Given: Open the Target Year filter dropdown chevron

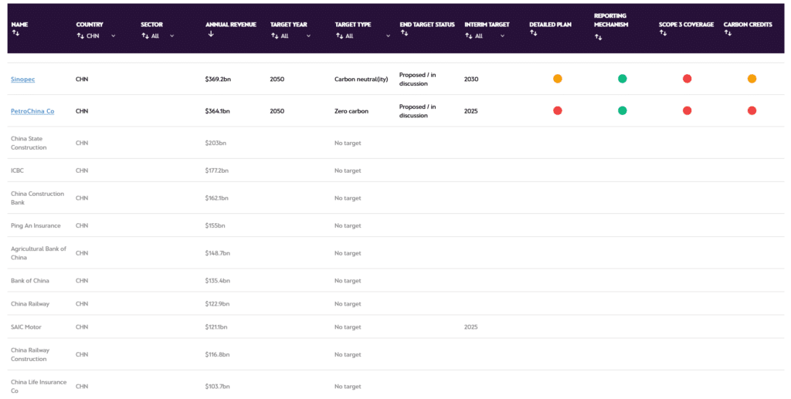Looking at the screenshot, I should coord(308,36).
